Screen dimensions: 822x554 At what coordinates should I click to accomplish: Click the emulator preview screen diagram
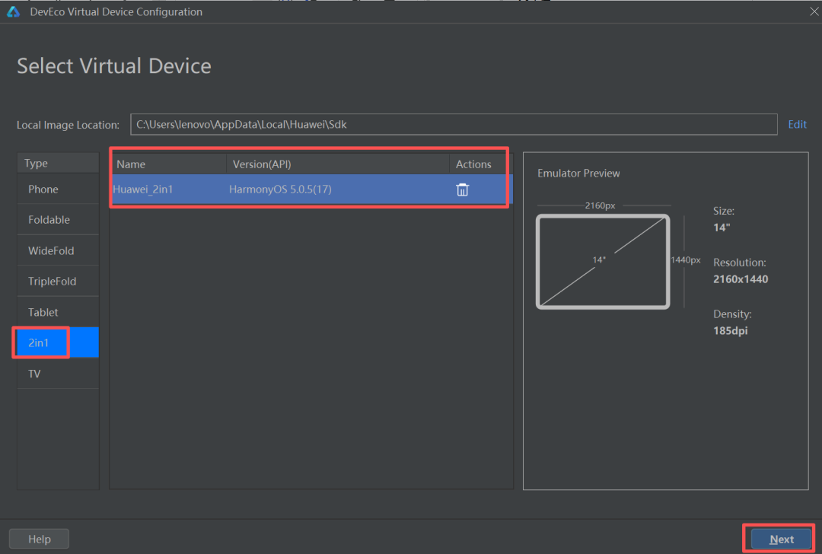(x=602, y=262)
